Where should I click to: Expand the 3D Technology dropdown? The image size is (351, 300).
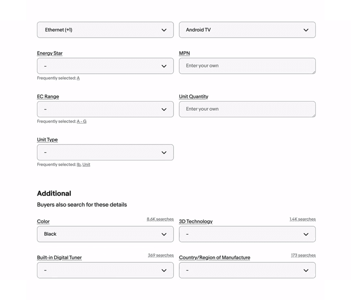[x=247, y=234]
